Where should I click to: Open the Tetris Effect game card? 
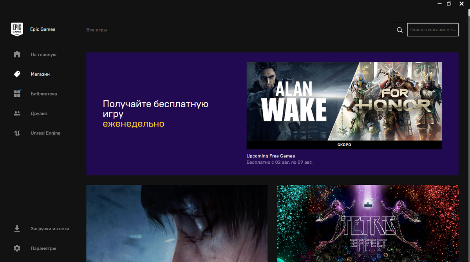tap(368, 224)
